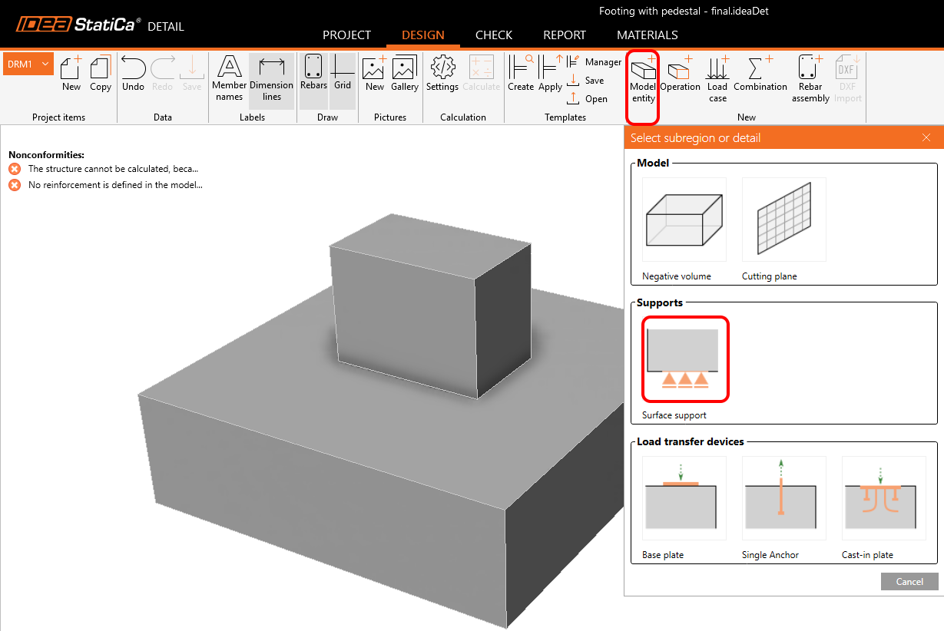Toggle Rebars drawing visibility
The width and height of the screenshot is (944, 631).
[x=313, y=74]
